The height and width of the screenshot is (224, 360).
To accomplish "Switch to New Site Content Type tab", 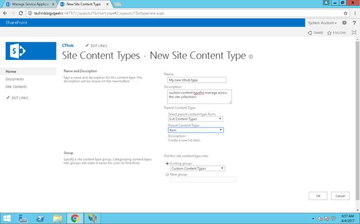I will coord(84,4).
